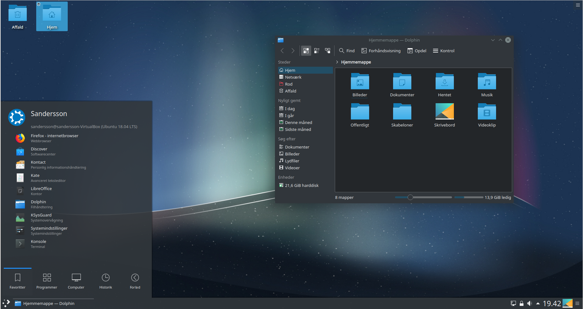This screenshot has width=583, height=309.
Task: Select Rod in the Steder panel
Action: click(x=305, y=84)
